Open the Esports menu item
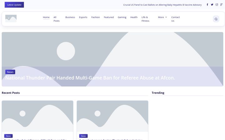225x140 pixels. (83, 17)
